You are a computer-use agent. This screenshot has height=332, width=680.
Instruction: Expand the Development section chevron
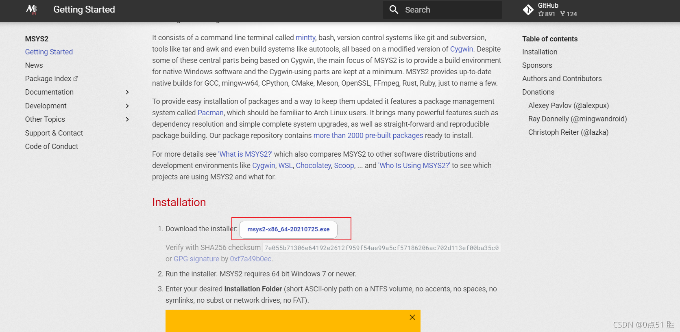127,106
